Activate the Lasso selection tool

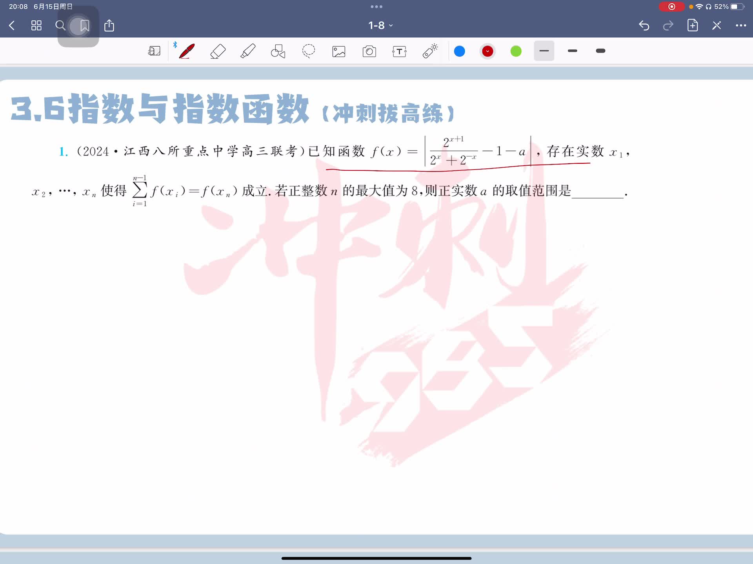point(309,51)
